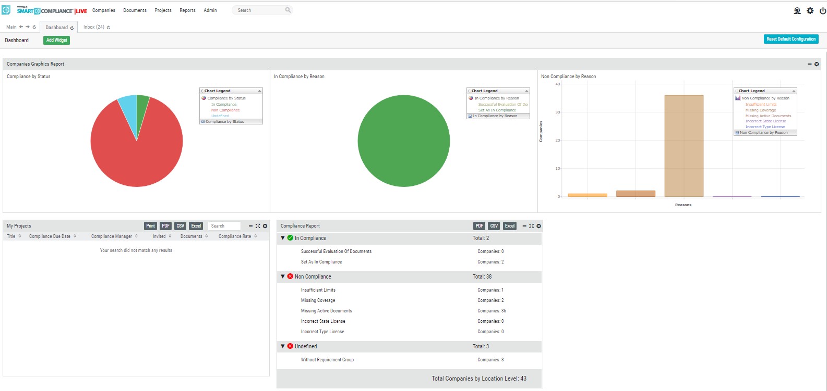Open the user profile icon in header
The width and height of the screenshot is (827, 391).
pyautogui.click(x=797, y=10)
